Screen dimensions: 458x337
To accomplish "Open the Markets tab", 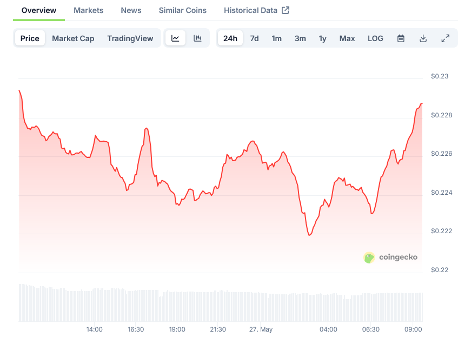I will 89,10.
